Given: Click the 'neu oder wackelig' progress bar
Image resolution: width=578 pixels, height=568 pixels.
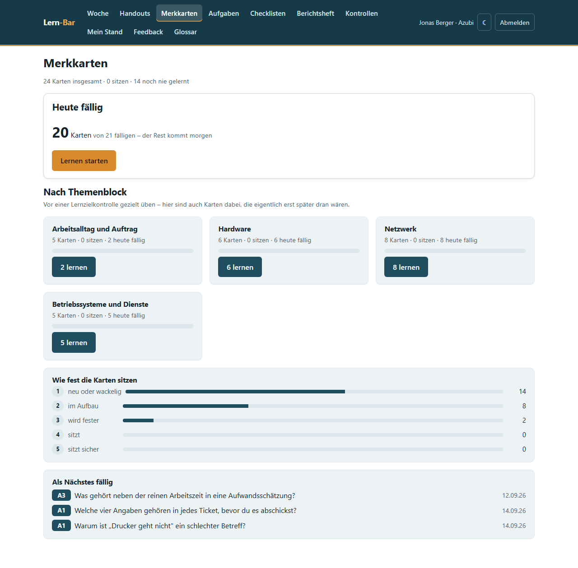Looking at the screenshot, I should click(x=314, y=392).
